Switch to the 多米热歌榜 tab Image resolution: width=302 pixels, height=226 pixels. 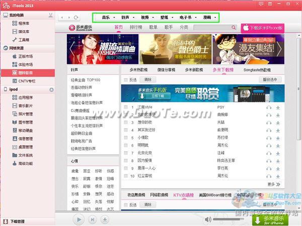[x=138, y=70]
